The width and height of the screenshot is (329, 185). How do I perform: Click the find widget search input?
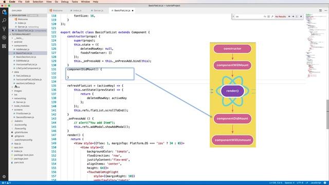coord(249,16)
